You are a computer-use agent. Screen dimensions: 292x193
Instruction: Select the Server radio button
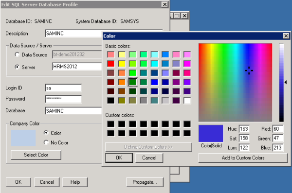tap(17, 67)
